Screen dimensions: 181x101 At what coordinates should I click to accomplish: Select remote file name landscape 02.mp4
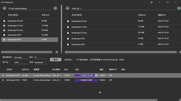point(79,33)
